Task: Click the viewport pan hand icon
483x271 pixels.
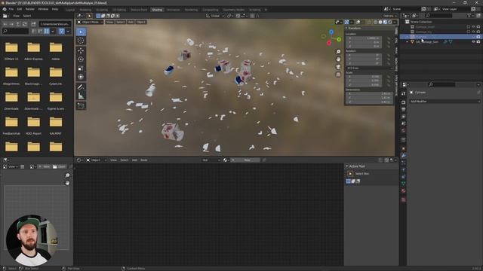Action: pos(338,59)
